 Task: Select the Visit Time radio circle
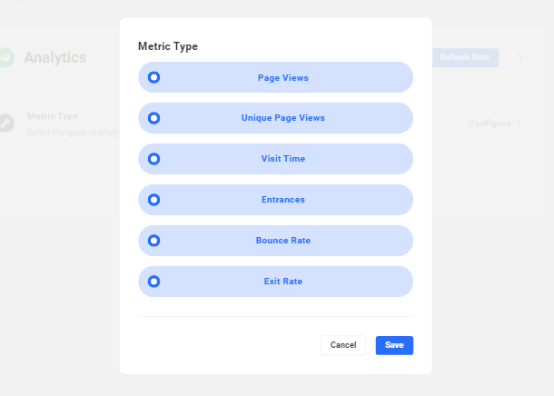click(x=153, y=159)
